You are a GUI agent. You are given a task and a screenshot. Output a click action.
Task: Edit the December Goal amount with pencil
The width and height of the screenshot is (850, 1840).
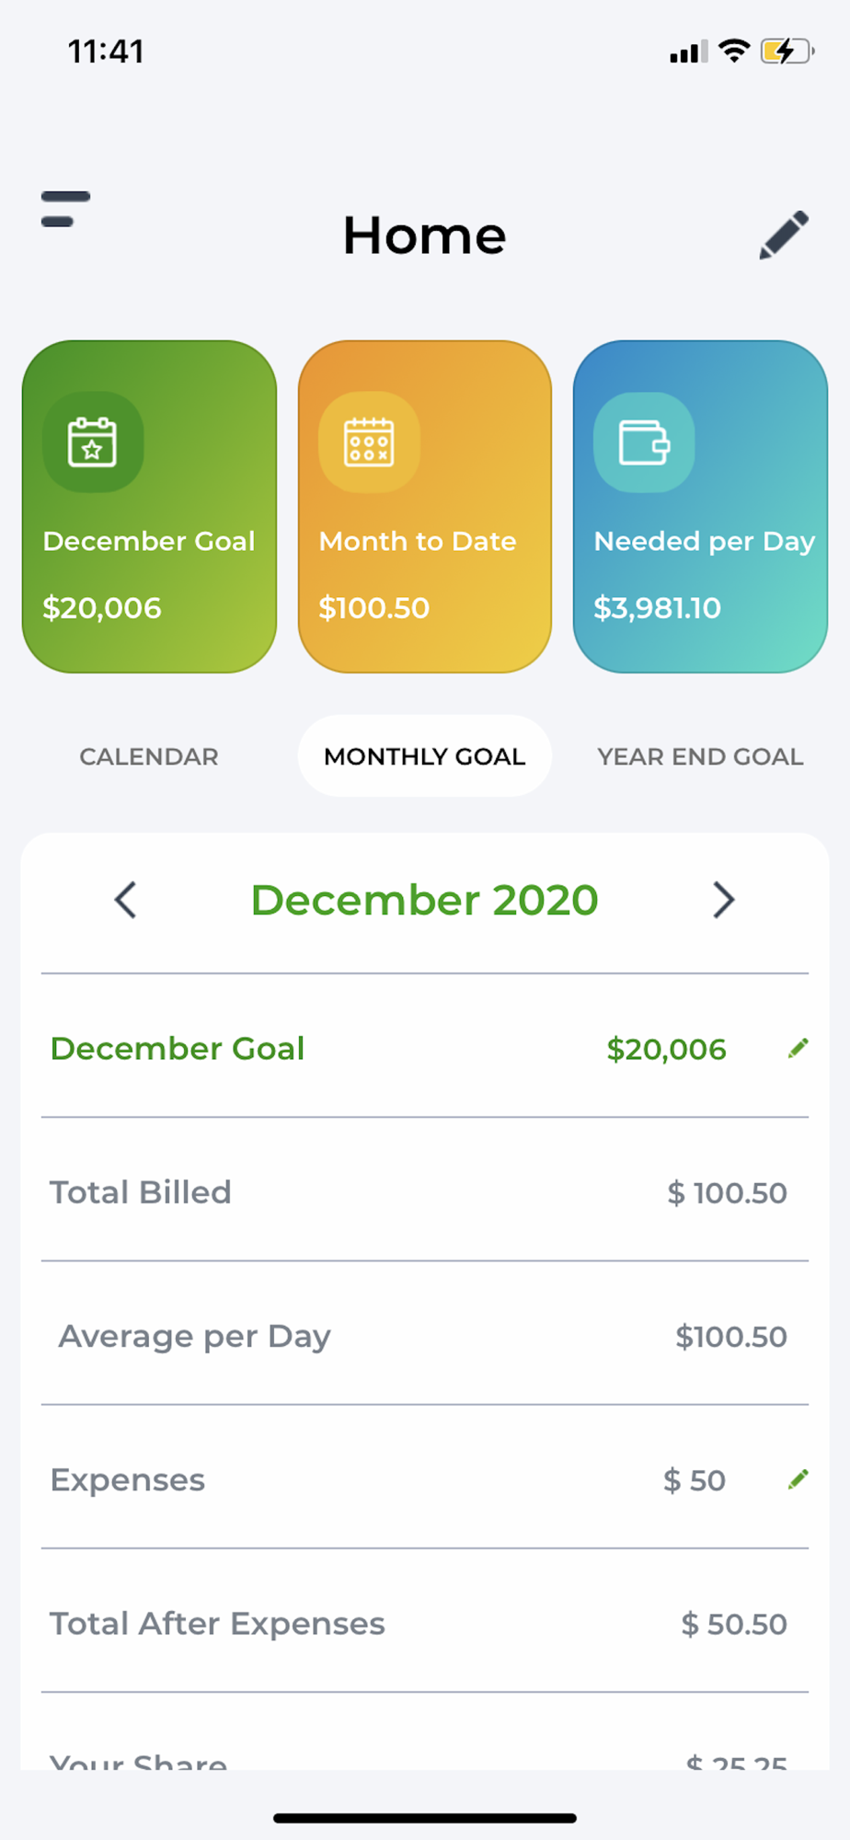798,1048
